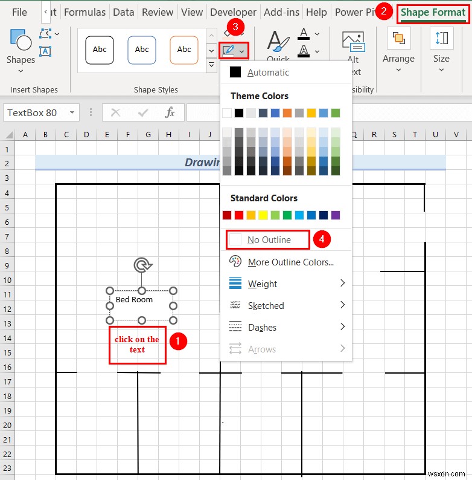This screenshot has height=480, width=472.
Task: Click the Shape Outline pen icon
Action: [x=228, y=51]
